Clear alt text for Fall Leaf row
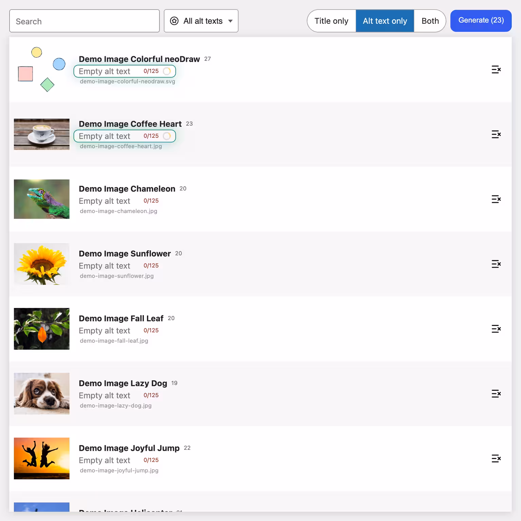Viewport: 521px width, 521px height. click(x=496, y=329)
